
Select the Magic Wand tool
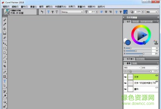tap(5, 57)
